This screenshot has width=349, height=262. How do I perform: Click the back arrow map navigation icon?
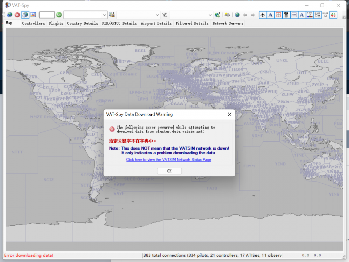point(245,15)
